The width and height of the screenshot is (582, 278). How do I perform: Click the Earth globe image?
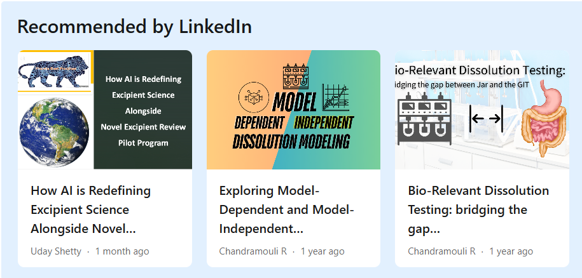click(55, 131)
